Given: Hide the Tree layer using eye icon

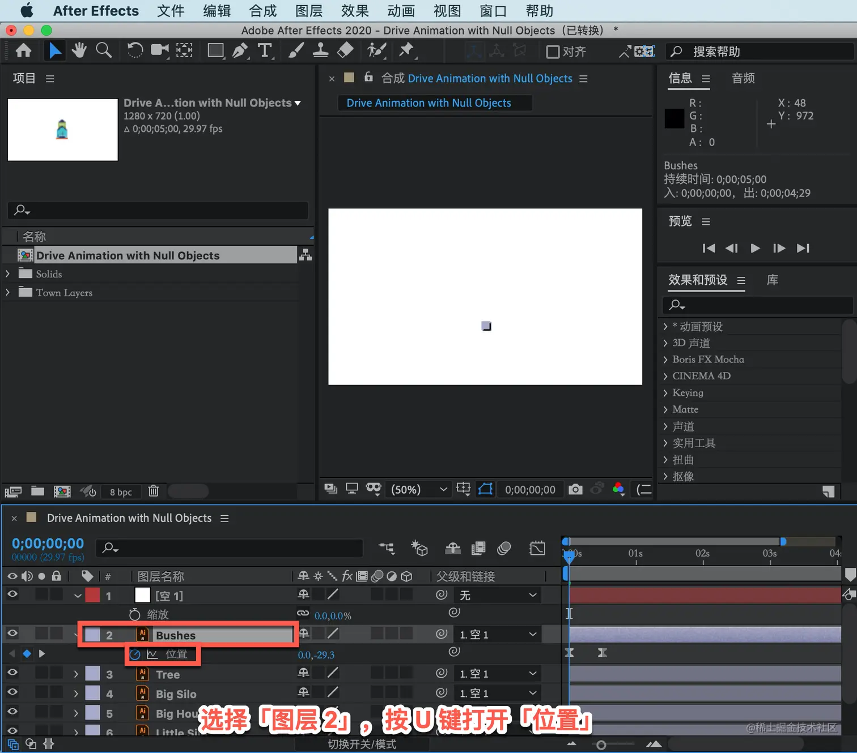Looking at the screenshot, I should pos(12,673).
